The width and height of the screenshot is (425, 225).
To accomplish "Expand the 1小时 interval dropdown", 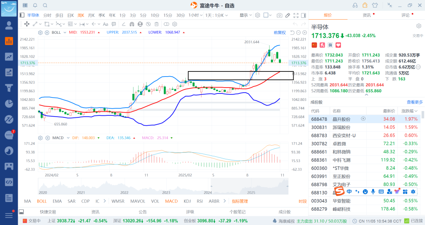I will [x=194, y=15].
